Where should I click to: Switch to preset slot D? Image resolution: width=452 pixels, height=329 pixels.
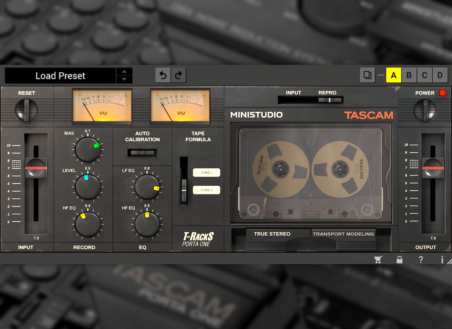point(440,75)
